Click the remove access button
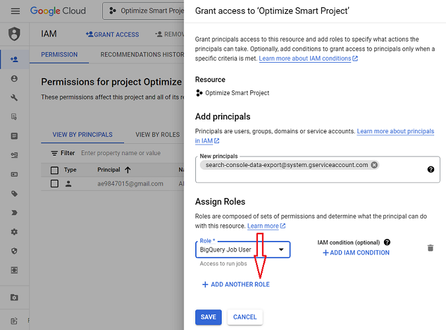 pyautogui.click(x=170, y=34)
